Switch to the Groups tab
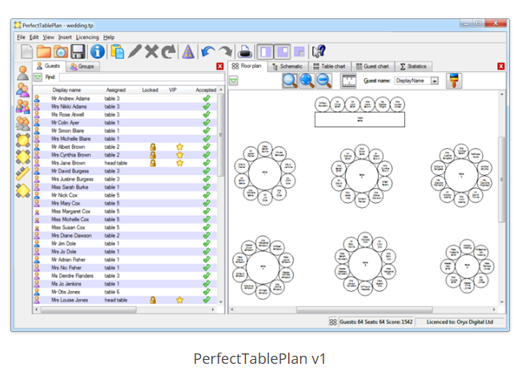 [x=82, y=66]
